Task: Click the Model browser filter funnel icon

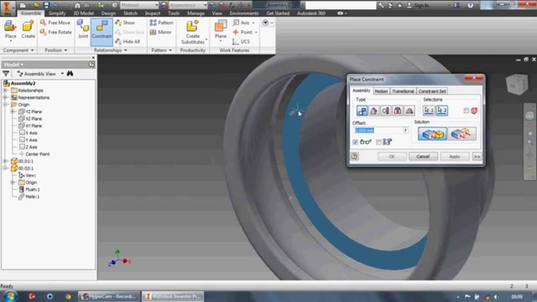Action: point(6,73)
